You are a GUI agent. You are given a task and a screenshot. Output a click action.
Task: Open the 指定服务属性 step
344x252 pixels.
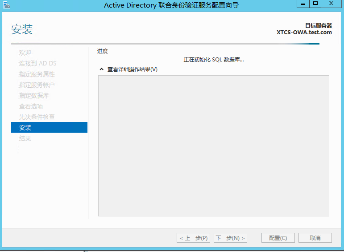pyautogui.click(x=37, y=74)
